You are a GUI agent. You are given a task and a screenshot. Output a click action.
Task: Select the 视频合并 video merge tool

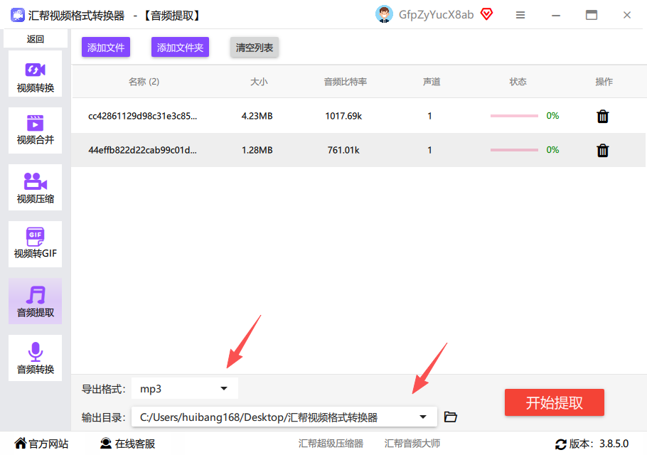[35, 130]
